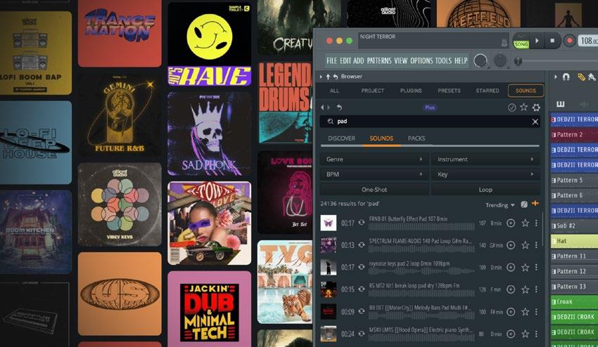598x347 pixels.
Task: Add the Butterfly Effect Pad sample with plus icon
Action: [511, 223]
